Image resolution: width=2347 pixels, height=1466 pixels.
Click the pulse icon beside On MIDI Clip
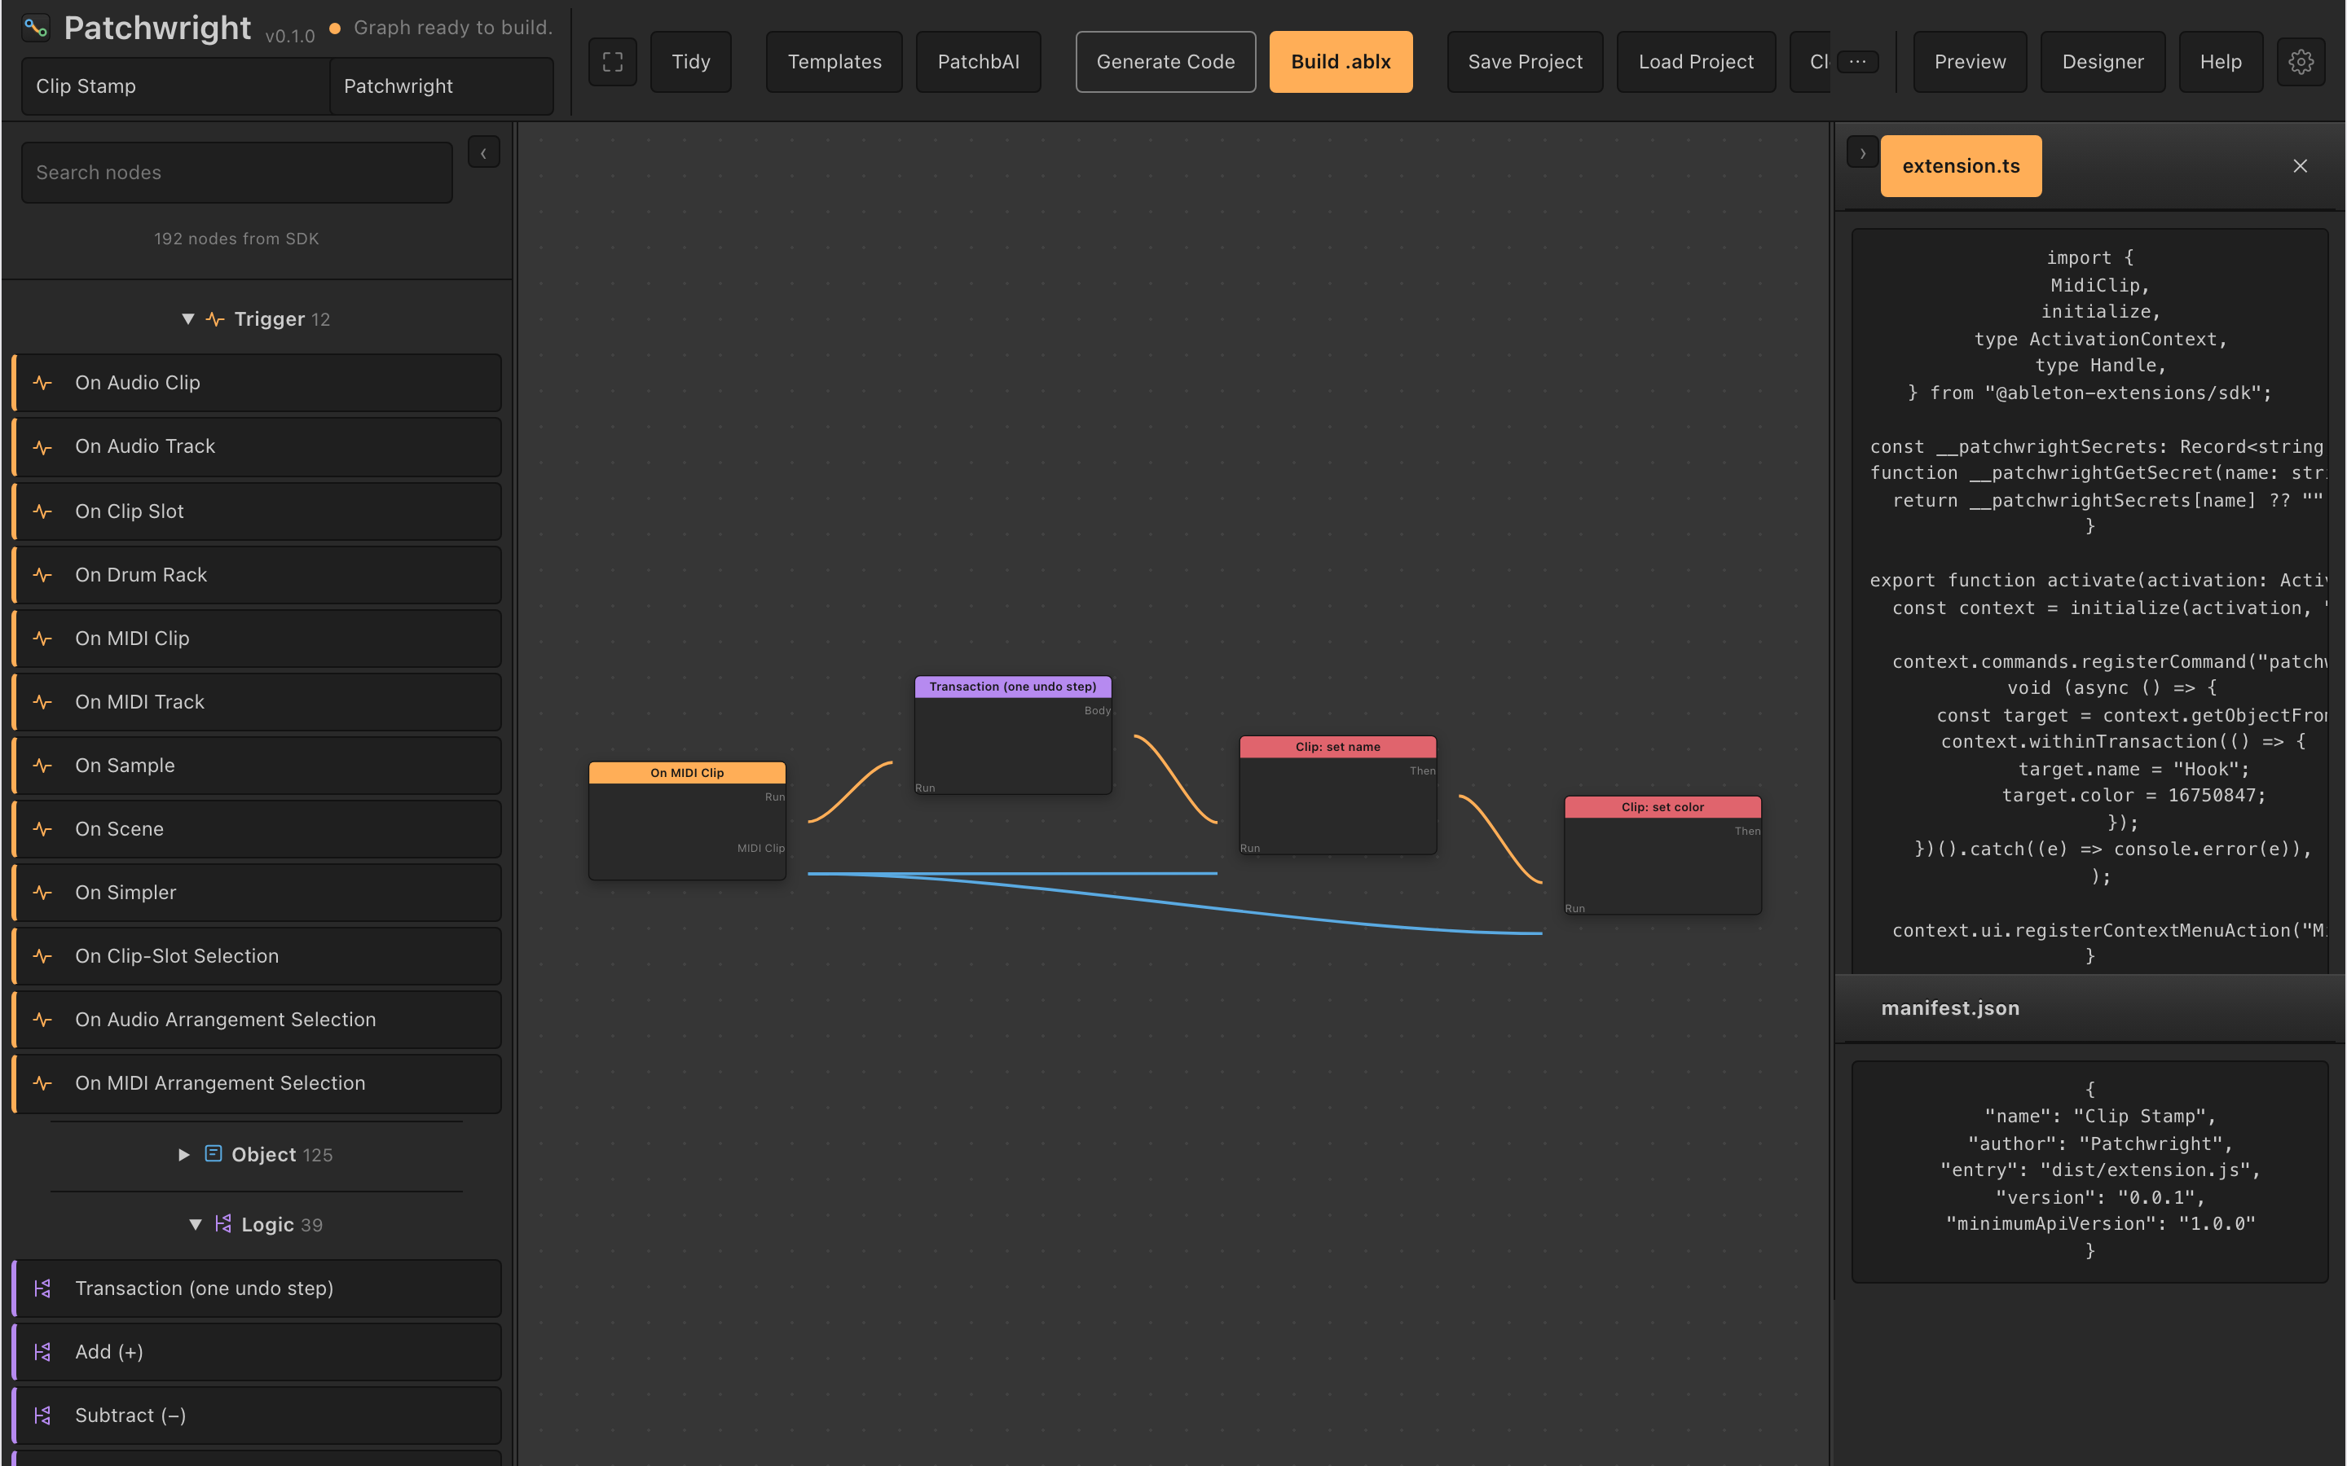point(42,638)
